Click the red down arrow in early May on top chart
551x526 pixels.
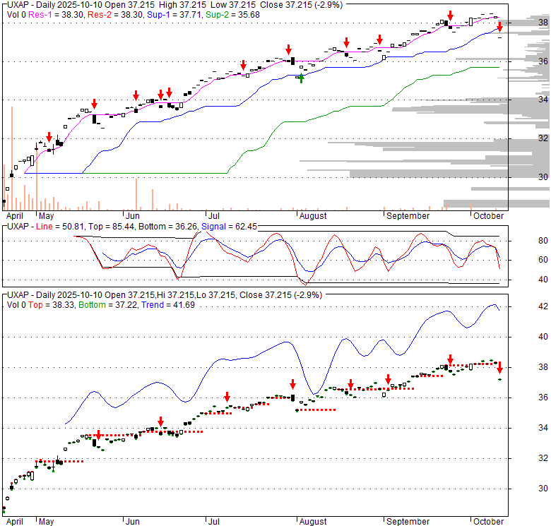(49, 137)
